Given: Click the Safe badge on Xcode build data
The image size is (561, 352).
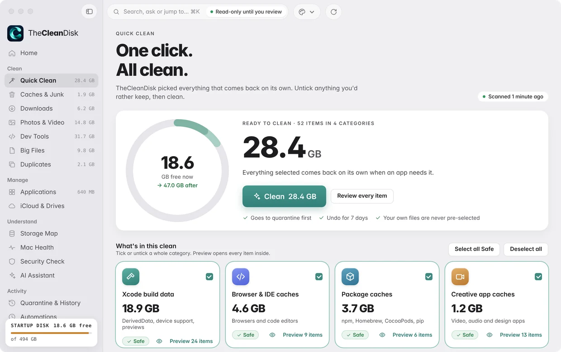Looking at the screenshot, I should pyautogui.click(x=135, y=341).
